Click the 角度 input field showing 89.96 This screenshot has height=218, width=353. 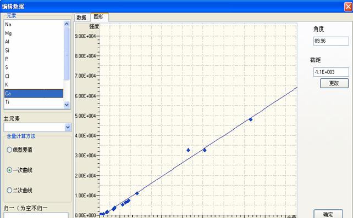pos(331,41)
